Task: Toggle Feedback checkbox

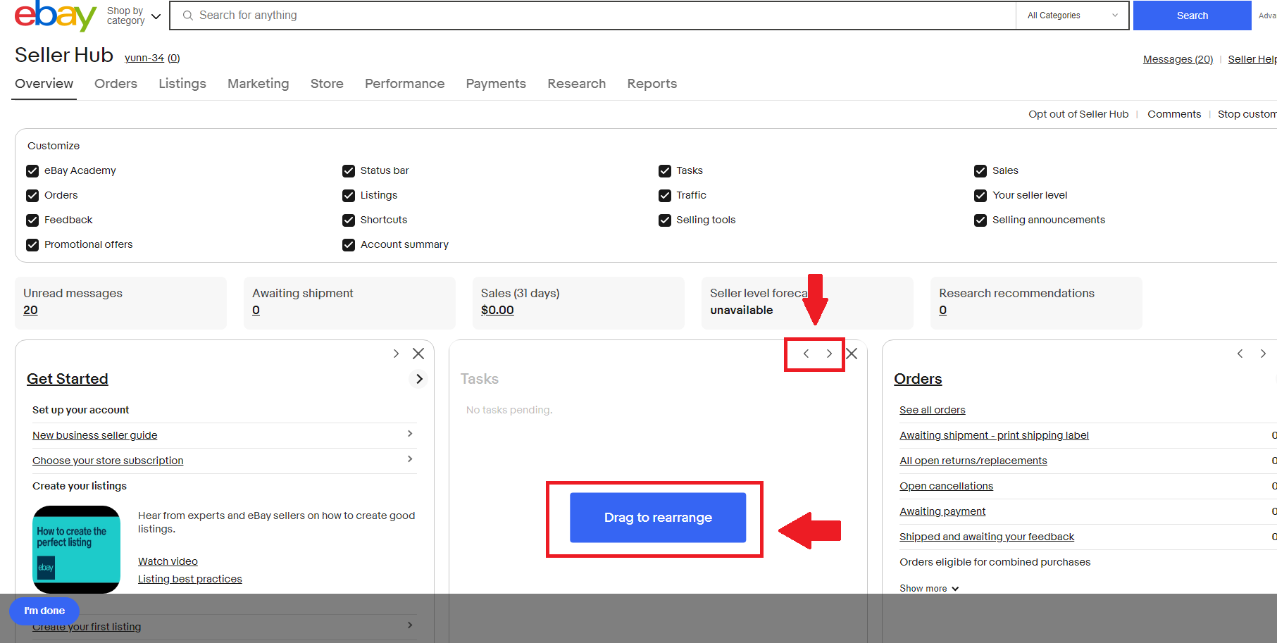Action: tap(32, 220)
